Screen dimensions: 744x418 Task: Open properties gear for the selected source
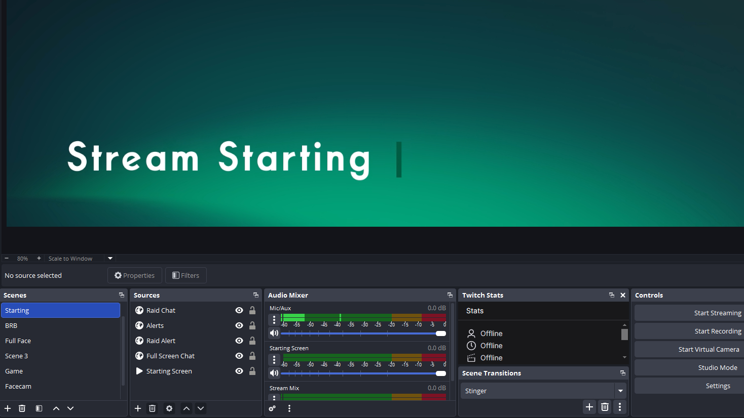click(x=169, y=408)
